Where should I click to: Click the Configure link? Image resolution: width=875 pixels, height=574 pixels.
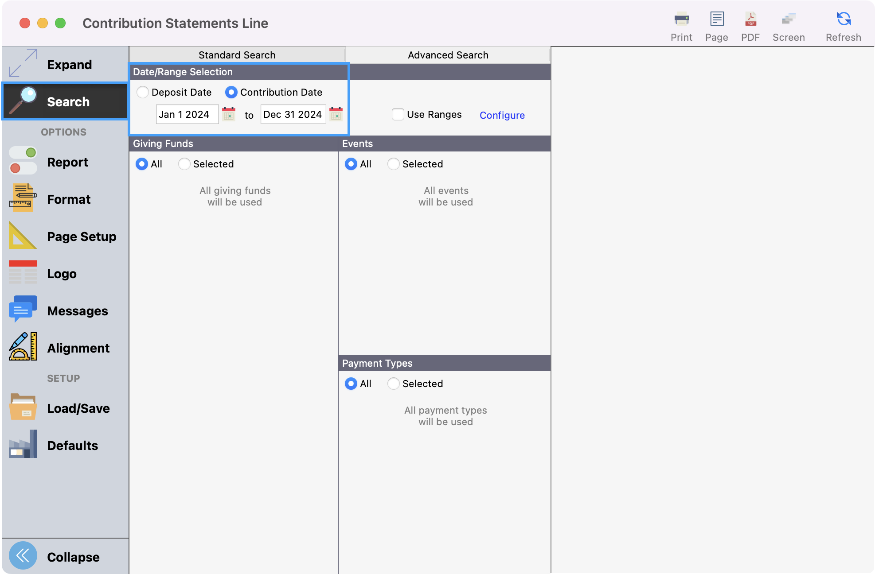[x=502, y=115]
